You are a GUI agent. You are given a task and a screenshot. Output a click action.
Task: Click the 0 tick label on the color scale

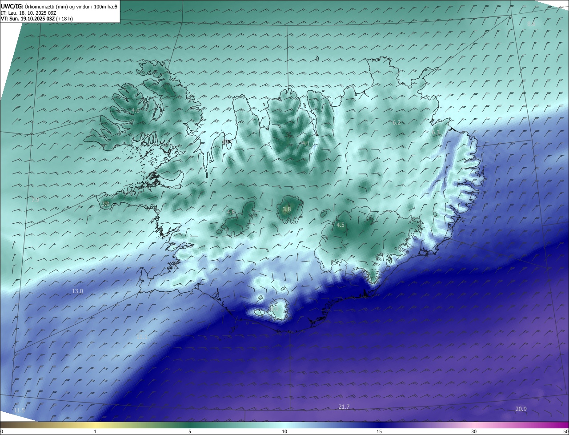[x=2, y=431]
